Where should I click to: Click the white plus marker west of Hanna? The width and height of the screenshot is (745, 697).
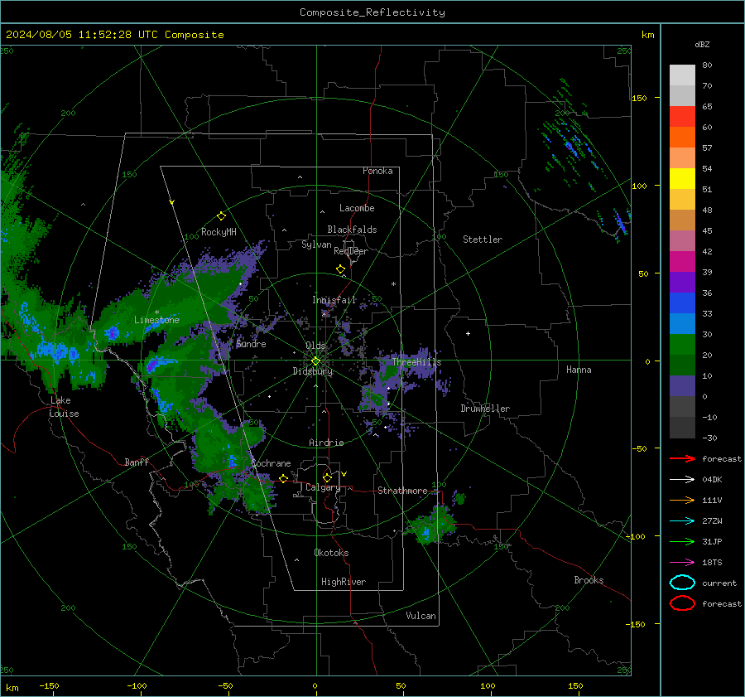click(x=468, y=333)
